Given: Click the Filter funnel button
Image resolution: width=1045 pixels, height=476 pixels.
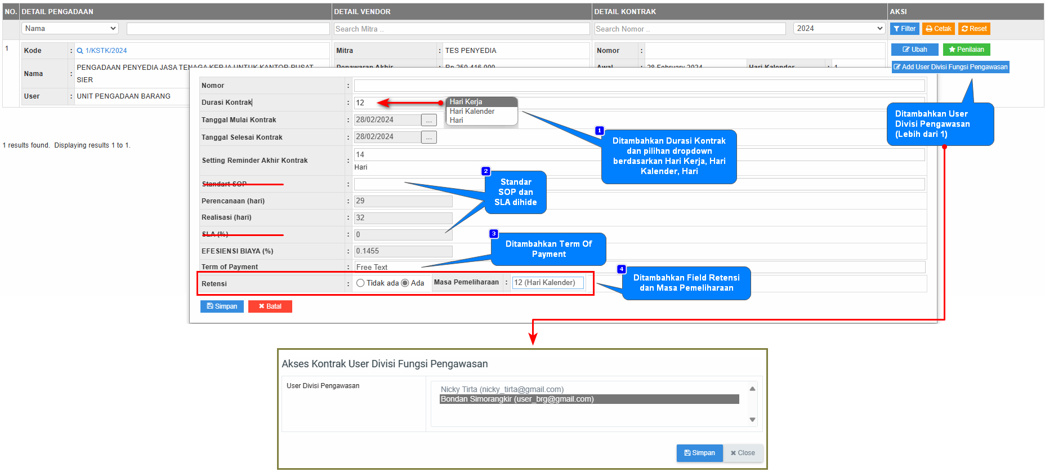Looking at the screenshot, I should [904, 29].
